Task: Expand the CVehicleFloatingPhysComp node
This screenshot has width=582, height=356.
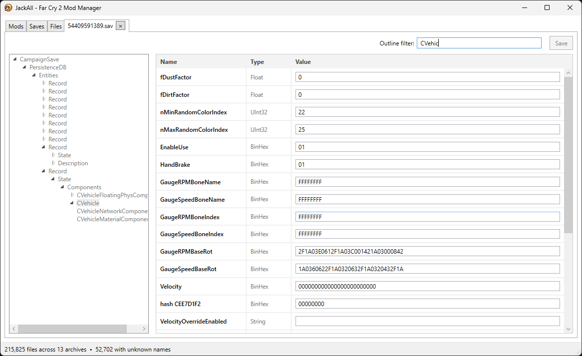Action: (72, 195)
